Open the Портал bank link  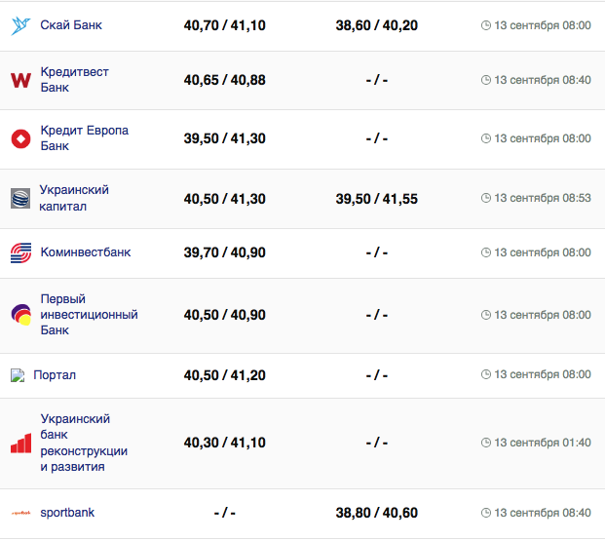(x=55, y=375)
